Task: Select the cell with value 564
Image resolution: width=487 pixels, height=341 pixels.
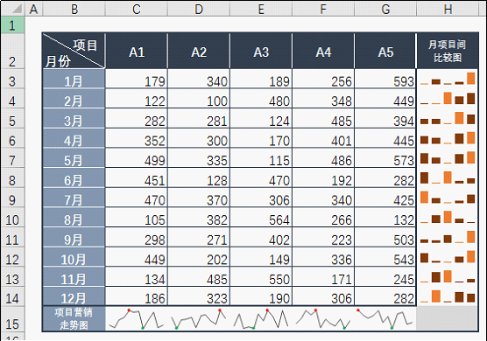Action: click(x=261, y=218)
